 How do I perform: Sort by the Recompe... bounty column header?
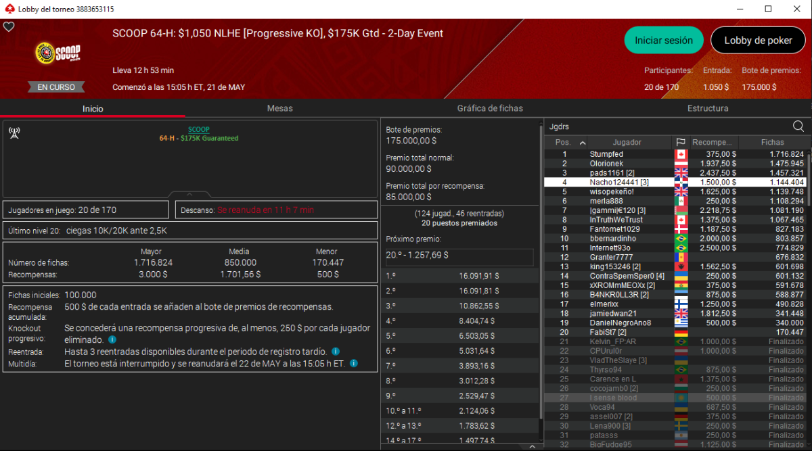(713, 142)
